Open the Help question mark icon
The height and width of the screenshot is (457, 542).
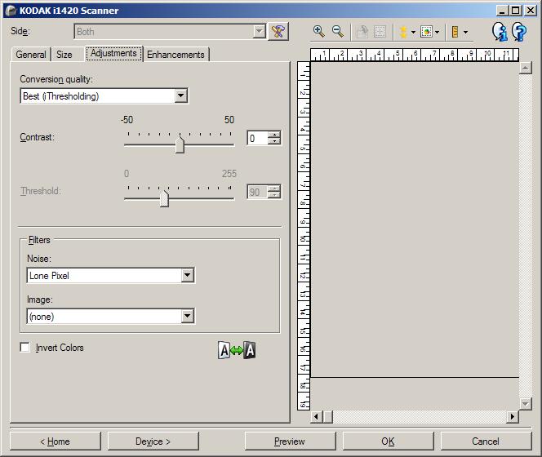coord(519,32)
